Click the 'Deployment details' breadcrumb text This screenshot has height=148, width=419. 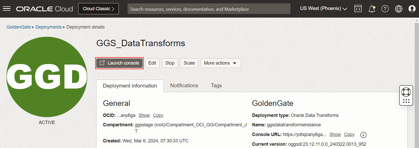85,27
